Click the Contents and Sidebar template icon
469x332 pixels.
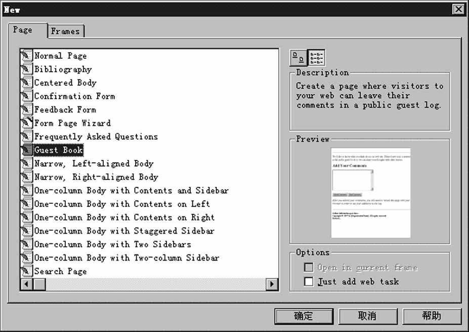(x=27, y=190)
